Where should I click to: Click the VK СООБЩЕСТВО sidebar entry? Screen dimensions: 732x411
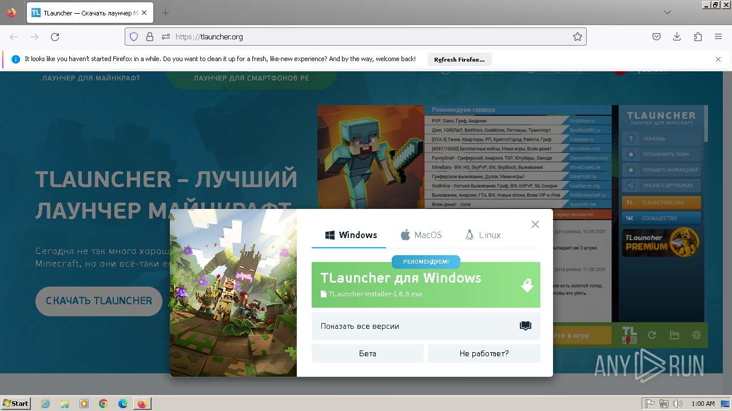point(661,218)
